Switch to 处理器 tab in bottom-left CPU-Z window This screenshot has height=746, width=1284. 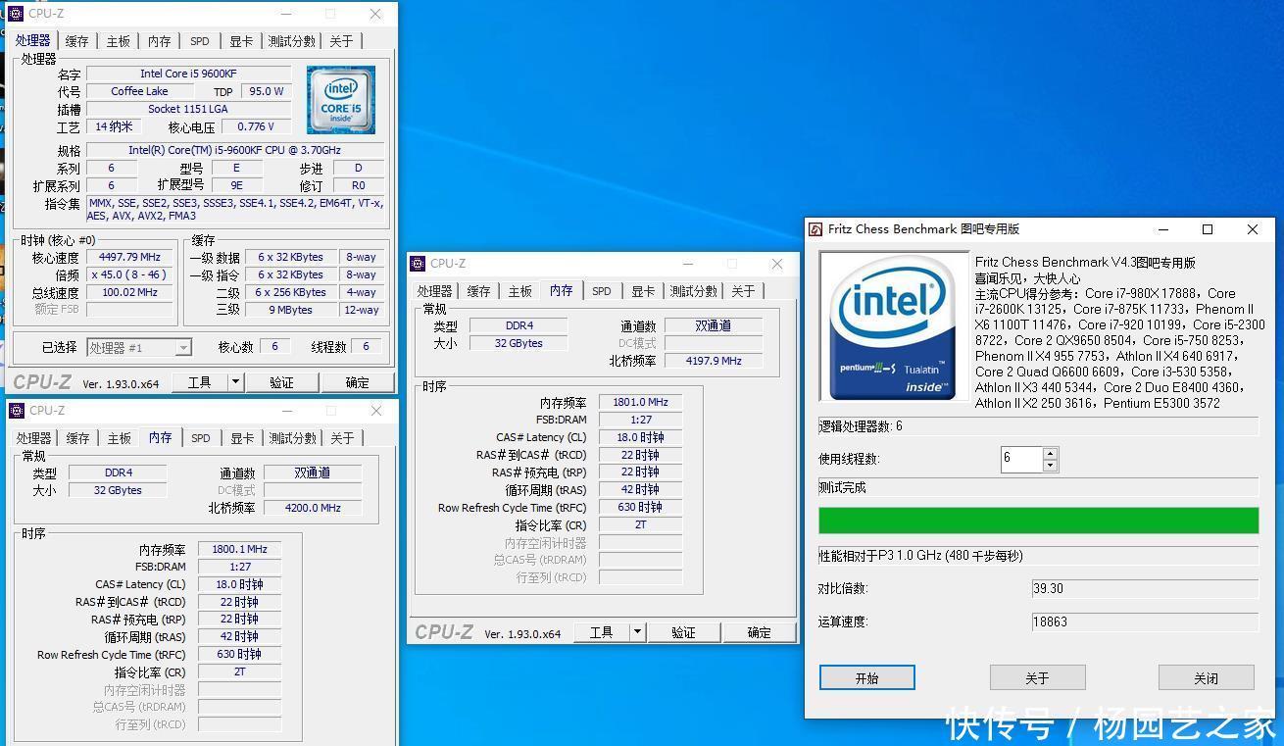coord(33,438)
